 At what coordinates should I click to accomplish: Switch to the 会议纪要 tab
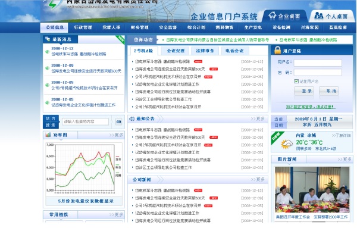[x=176, y=51]
